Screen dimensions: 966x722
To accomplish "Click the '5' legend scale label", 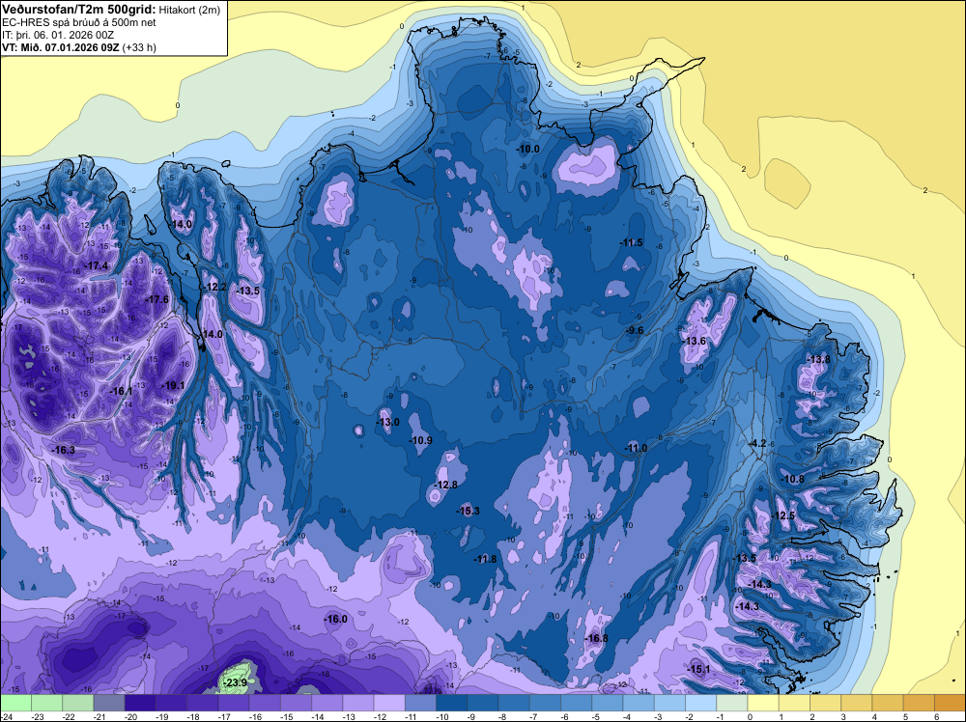I will 906,716.
